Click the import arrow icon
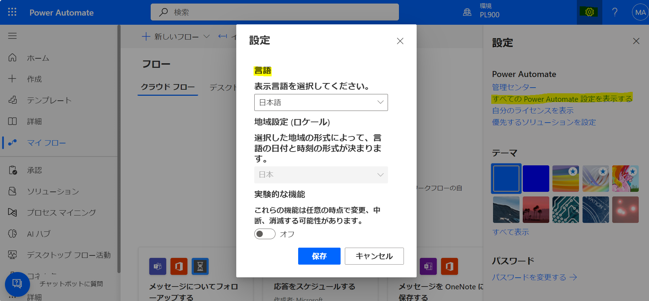 [x=222, y=36]
